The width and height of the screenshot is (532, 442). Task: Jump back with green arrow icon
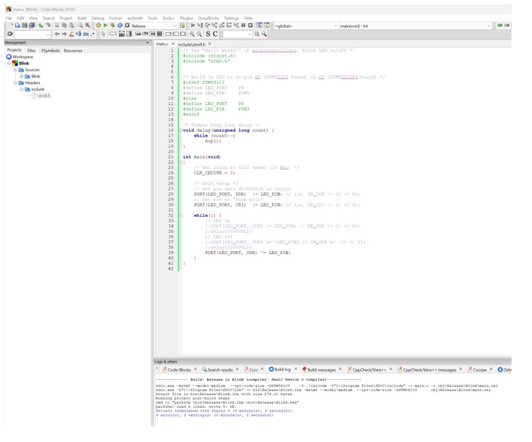(500, 26)
